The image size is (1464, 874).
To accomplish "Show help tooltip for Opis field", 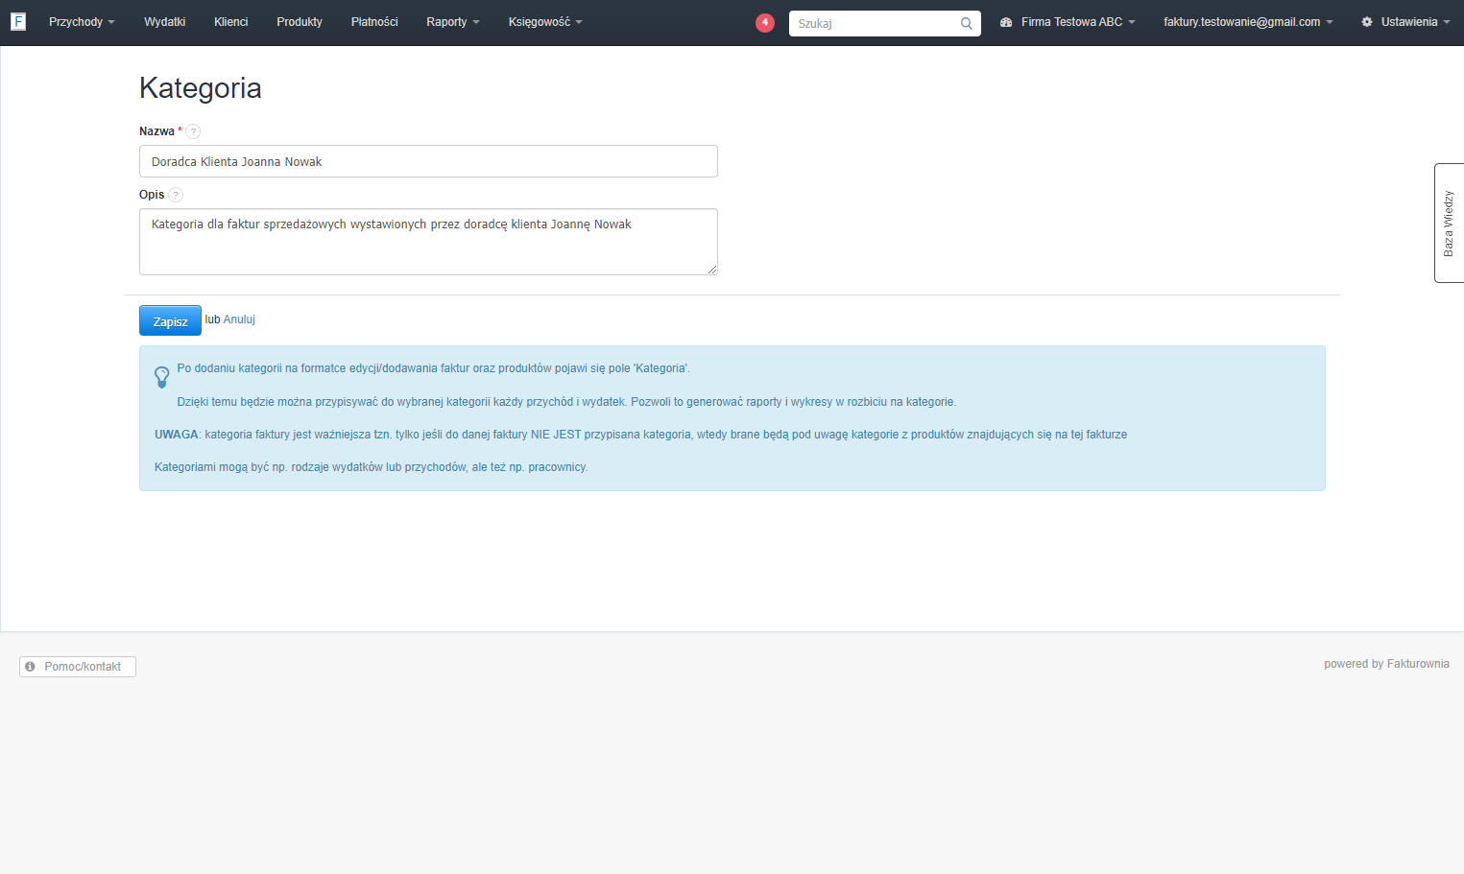I will [x=176, y=195].
